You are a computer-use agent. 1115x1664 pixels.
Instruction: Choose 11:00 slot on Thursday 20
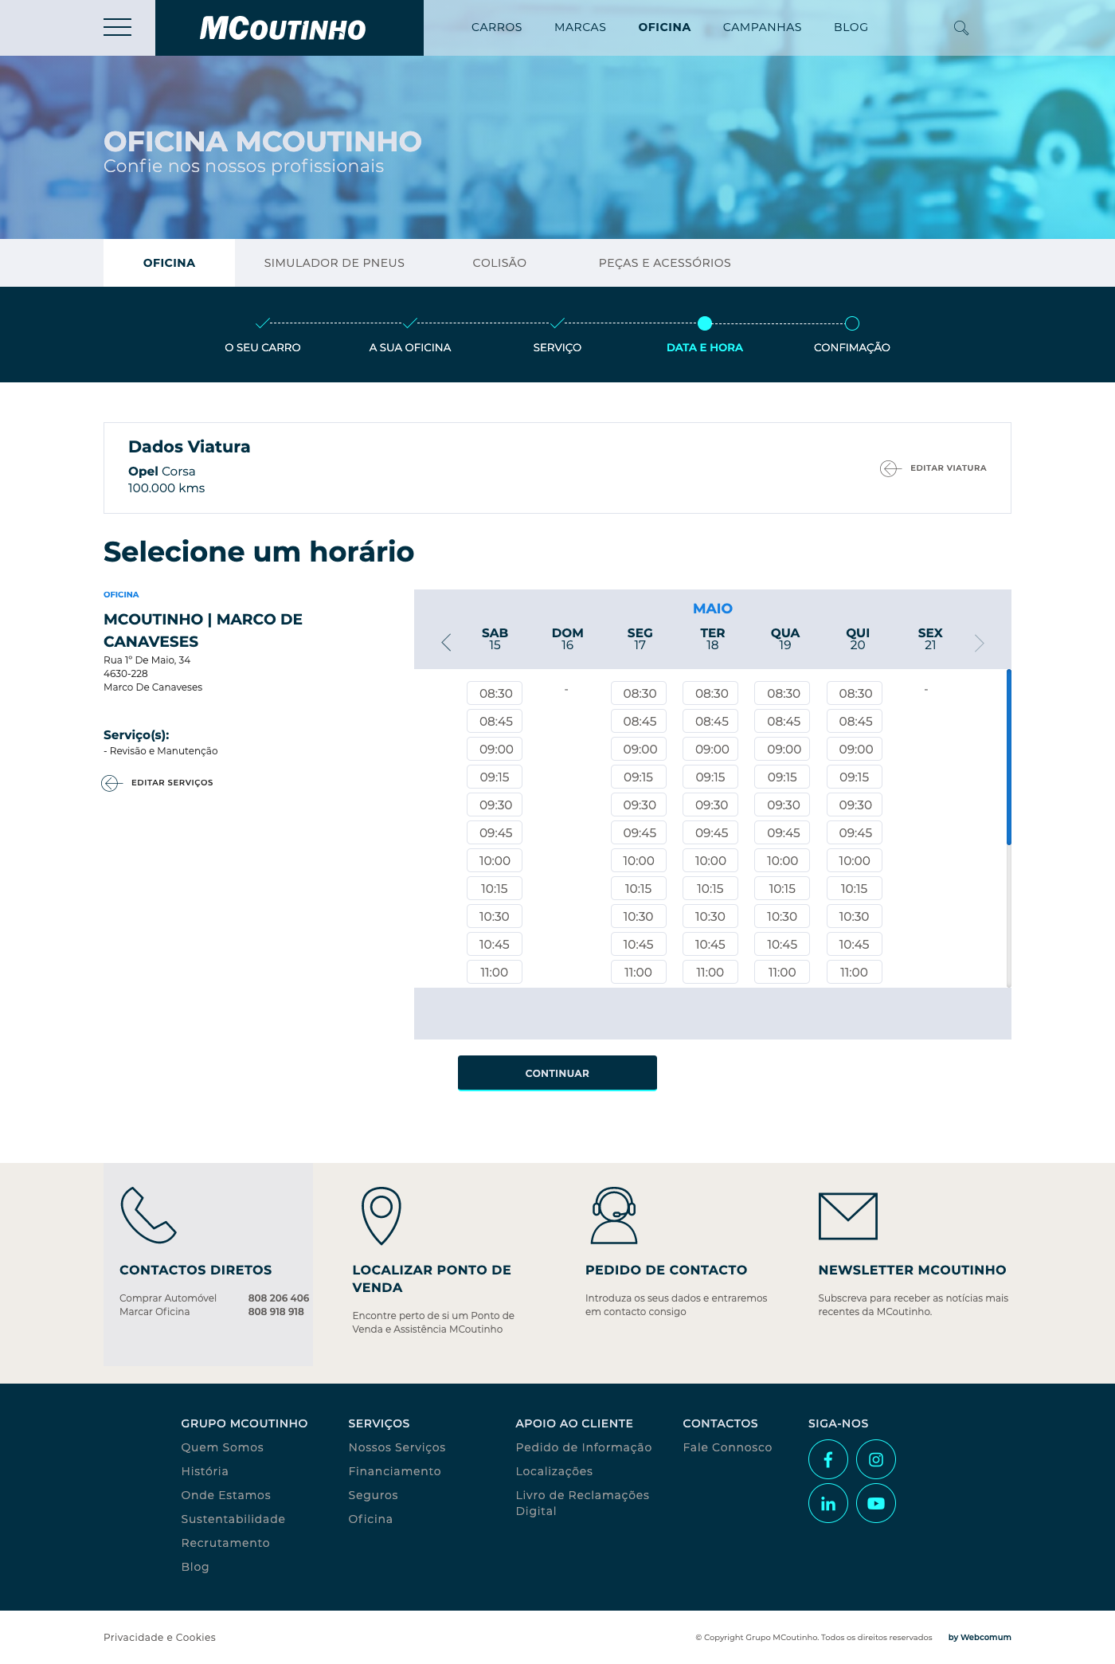click(854, 972)
